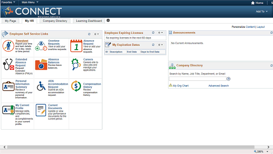
Task: Click the No Current Announcements text
Action: (187, 43)
